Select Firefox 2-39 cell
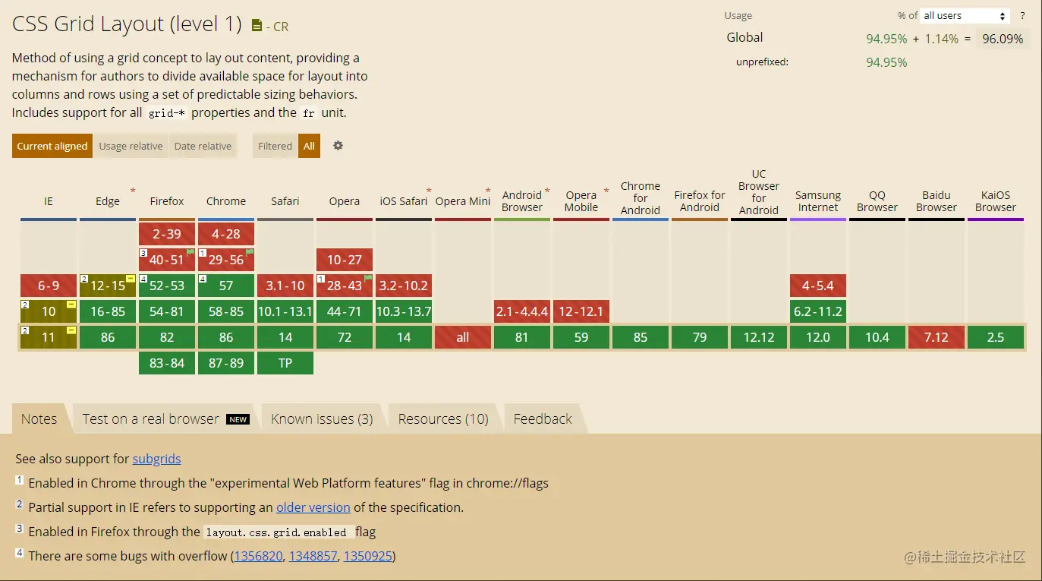 pyautogui.click(x=167, y=234)
